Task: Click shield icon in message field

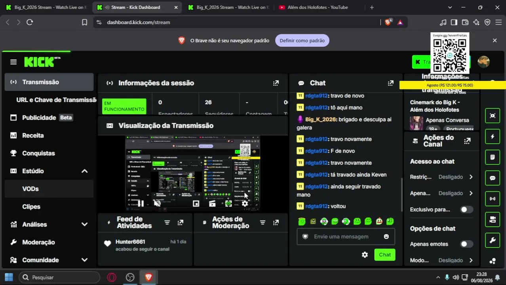Action: [x=305, y=237]
